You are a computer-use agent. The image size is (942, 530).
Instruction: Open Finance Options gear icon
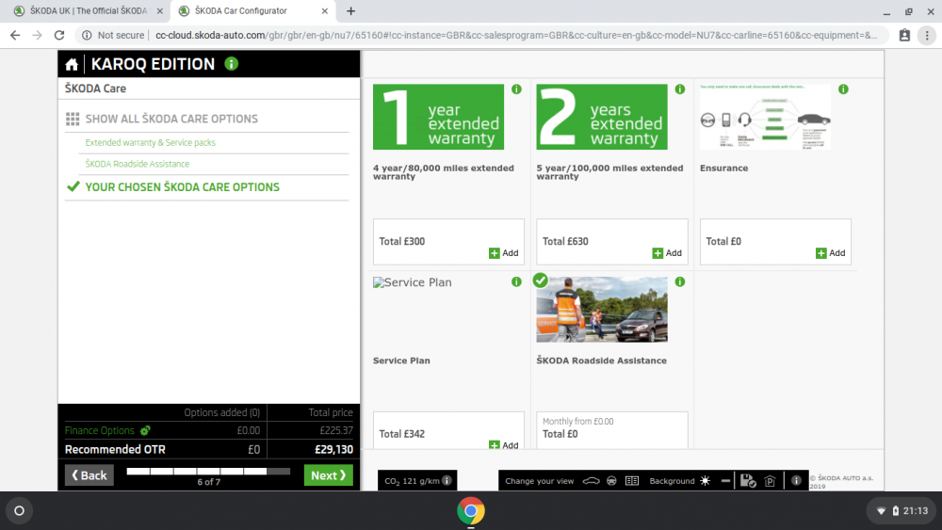145,430
